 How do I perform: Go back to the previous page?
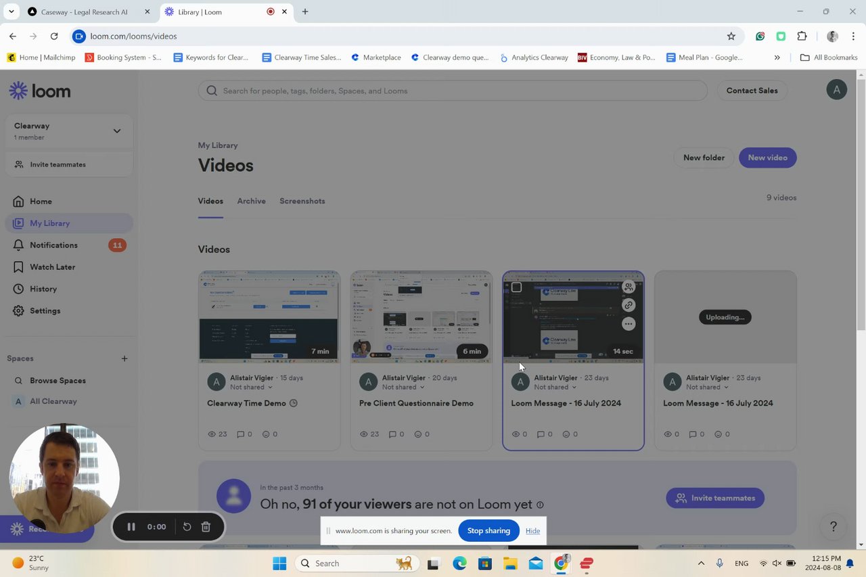tap(13, 36)
